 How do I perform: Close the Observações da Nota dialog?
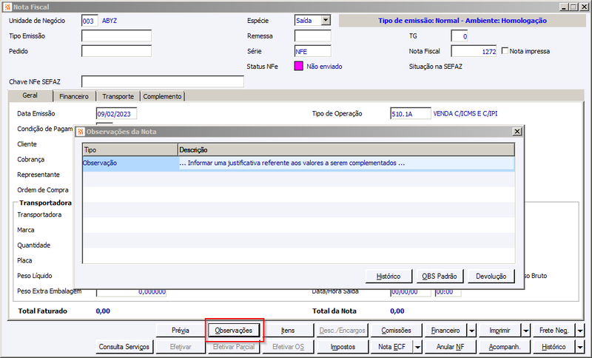[517, 131]
